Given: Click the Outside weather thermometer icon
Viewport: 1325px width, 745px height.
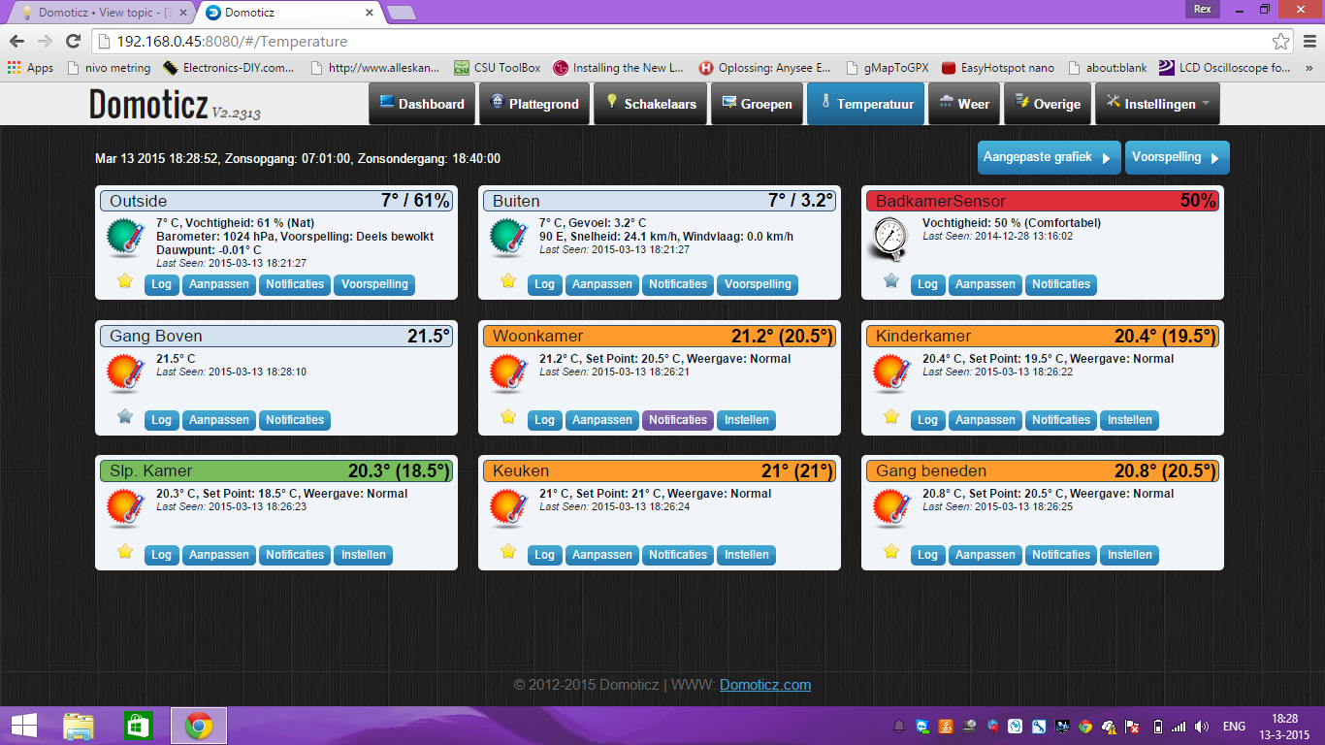Looking at the screenshot, I should pos(125,238).
